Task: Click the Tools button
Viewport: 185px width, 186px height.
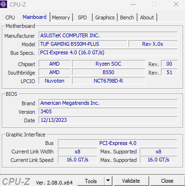Action: tap(91, 181)
